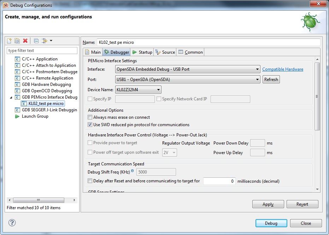Select GDB SEGGER J-Link Debugging item
The image size is (329, 235).
(46, 110)
